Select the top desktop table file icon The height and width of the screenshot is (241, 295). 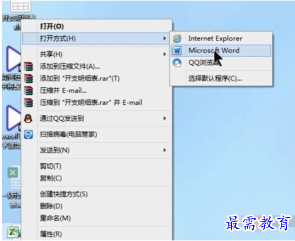tap(20, 6)
